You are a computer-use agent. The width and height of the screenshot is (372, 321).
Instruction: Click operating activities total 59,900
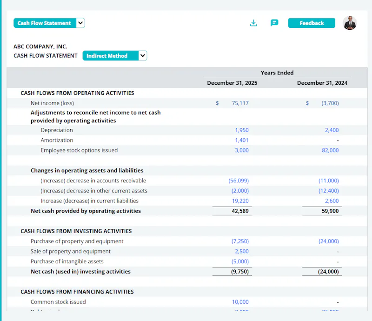[x=330, y=211]
